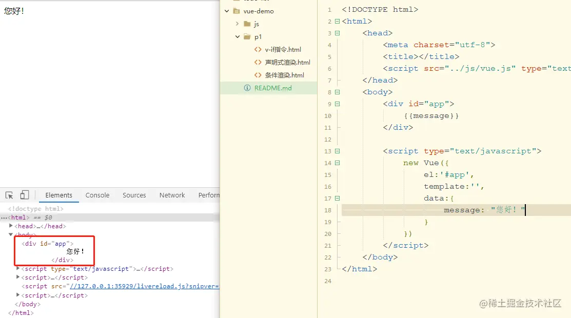This screenshot has width=571, height=318.
Task: Open the 声明式渲染.html file
Action: 288,62
